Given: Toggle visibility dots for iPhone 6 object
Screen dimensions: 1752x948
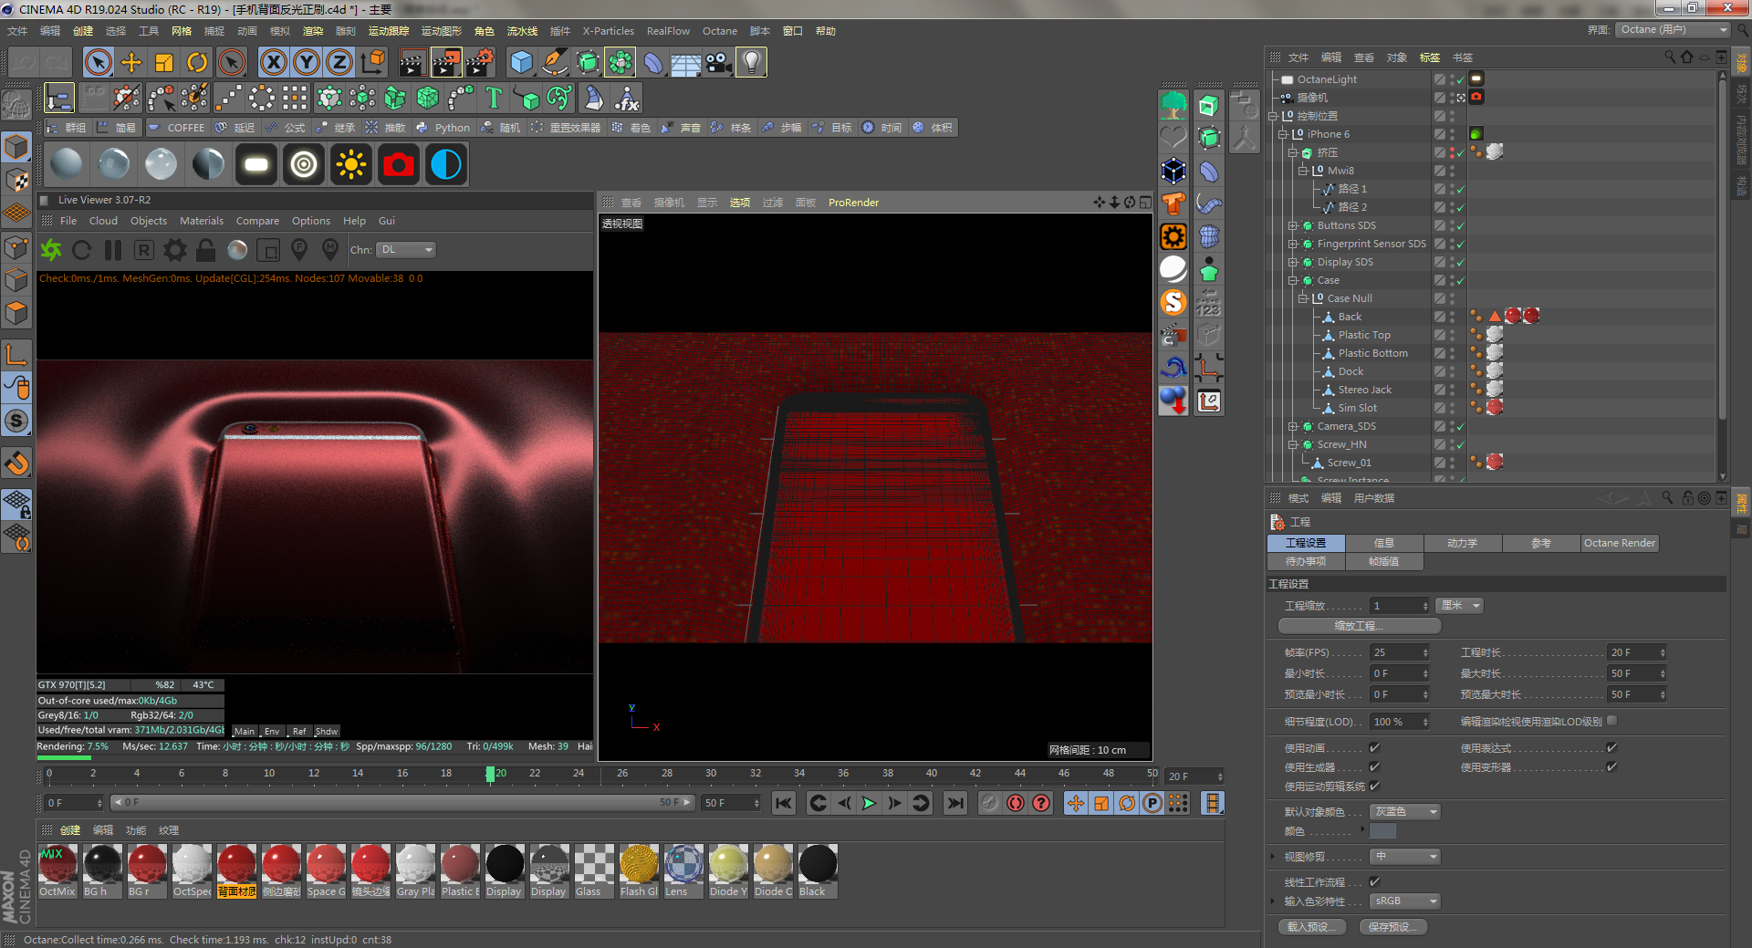Looking at the screenshot, I should coord(1452,134).
